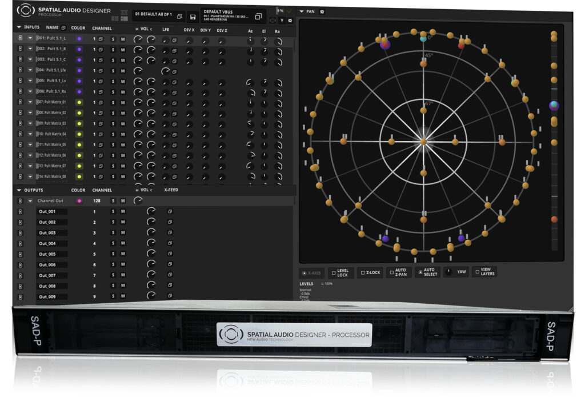Screen dimensions: 585x402
Task: Adjust the YAW knob
Action: point(448,272)
